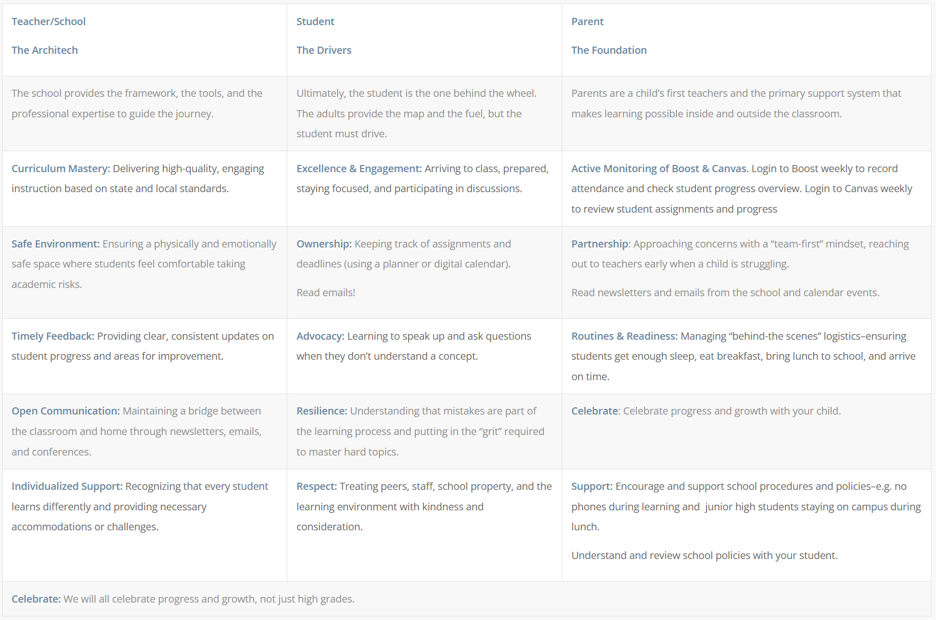Click the Celebrate label in bottom row

[x=36, y=599]
